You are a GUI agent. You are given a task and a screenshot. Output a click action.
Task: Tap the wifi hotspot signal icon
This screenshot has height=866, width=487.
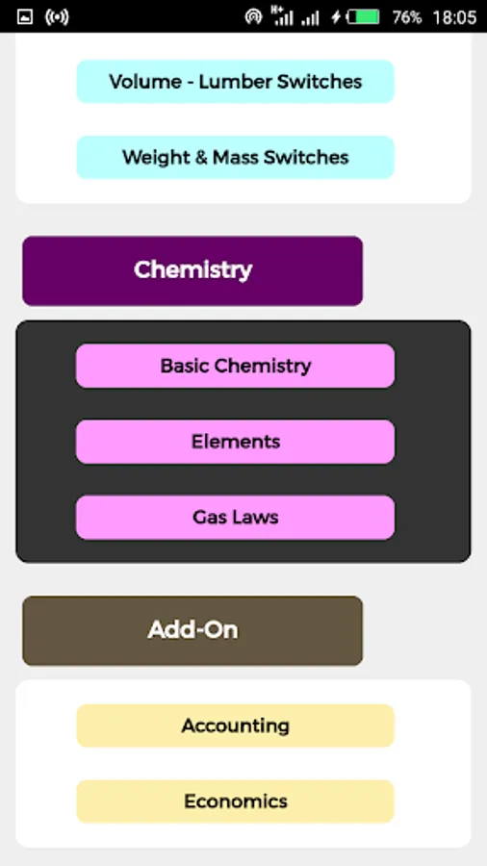[x=253, y=16]
